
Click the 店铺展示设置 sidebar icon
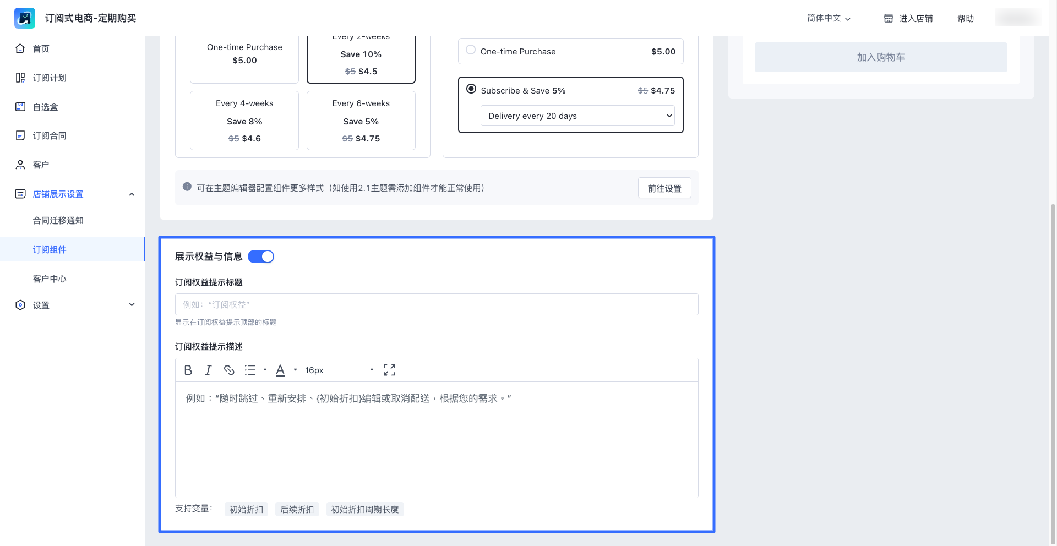20,194
